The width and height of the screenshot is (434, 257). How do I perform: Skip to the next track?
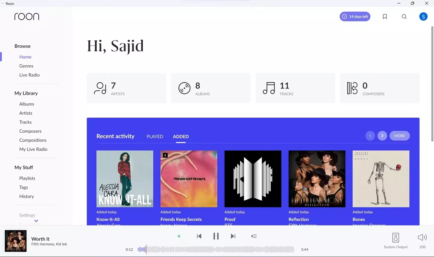[233, 236]
